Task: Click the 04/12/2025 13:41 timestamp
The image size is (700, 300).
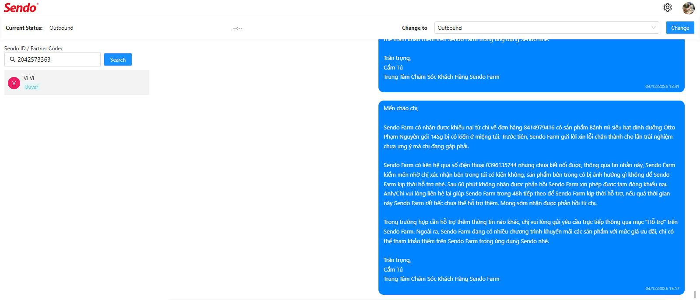Action: (662, 87)
